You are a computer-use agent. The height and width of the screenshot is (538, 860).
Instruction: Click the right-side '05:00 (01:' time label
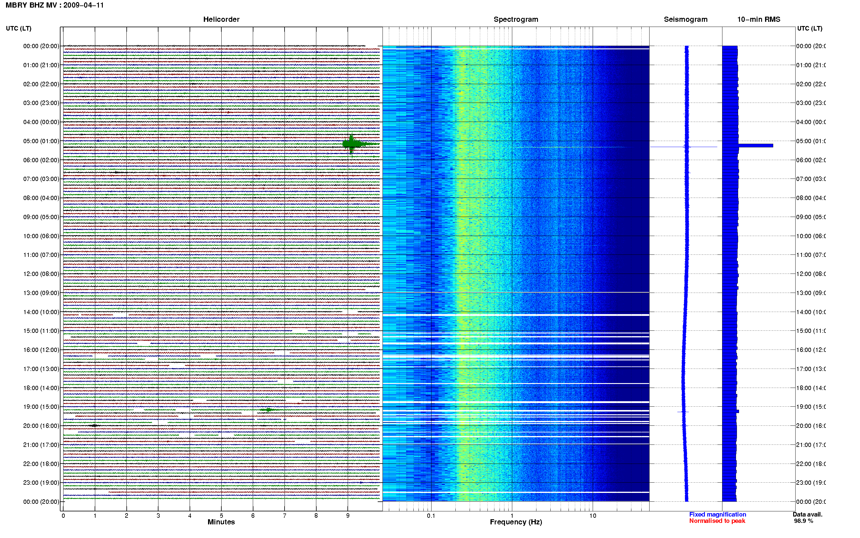click(811, 141)
